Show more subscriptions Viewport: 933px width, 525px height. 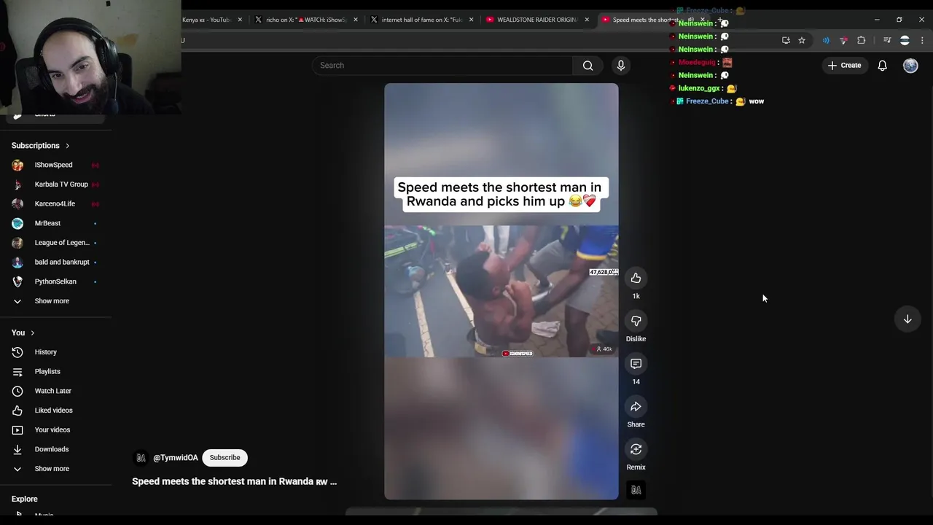click(52, 301)
